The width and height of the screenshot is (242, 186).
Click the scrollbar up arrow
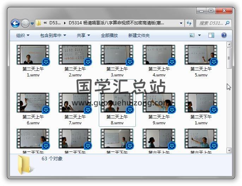[x=229, y=44]
